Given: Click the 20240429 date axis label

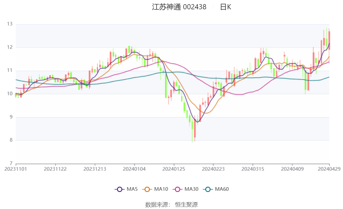Looking at the screenshot, I should [329, 169].
